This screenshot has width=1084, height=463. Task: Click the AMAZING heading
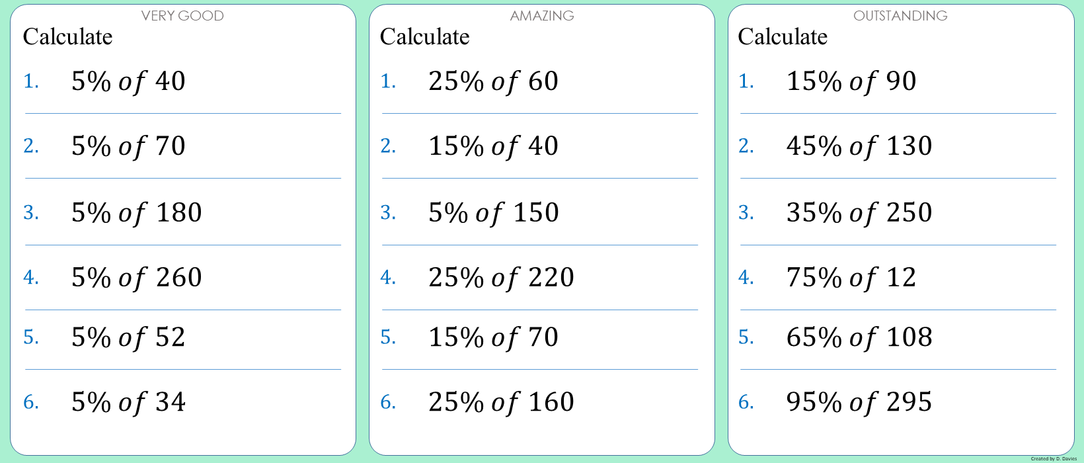coord(542,16)
